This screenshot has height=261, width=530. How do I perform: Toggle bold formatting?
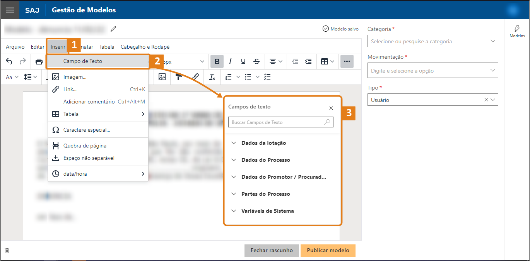tap(217, 61)
